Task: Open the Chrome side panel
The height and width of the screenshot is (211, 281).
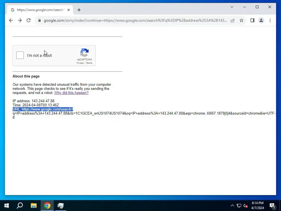Action: (x=252, y=20)
